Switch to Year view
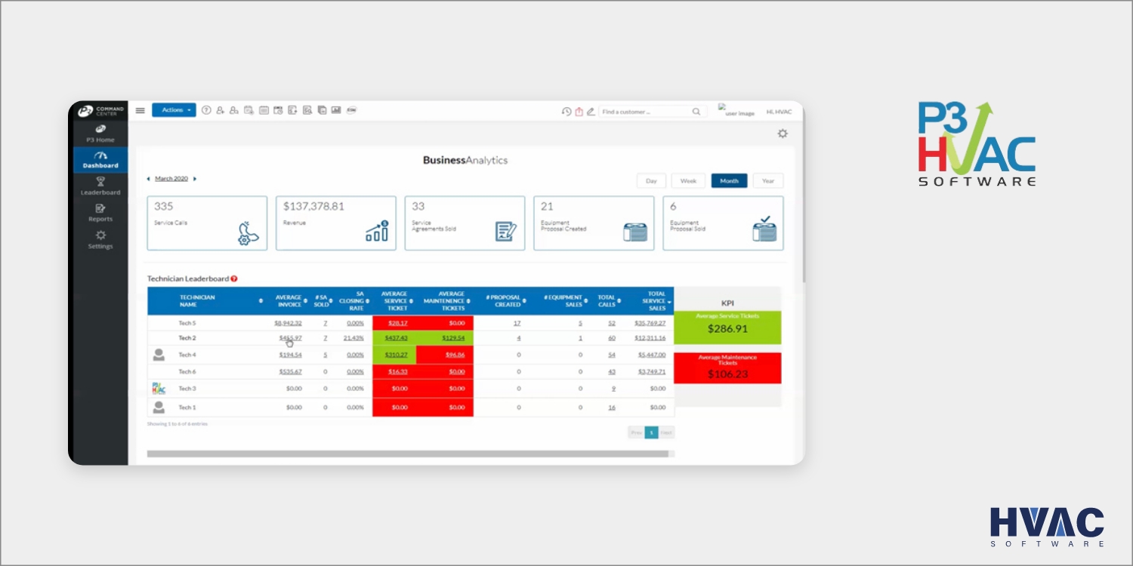Image resolution: width=1133 pixels, height=566 pixels. [x=768, y=181]
